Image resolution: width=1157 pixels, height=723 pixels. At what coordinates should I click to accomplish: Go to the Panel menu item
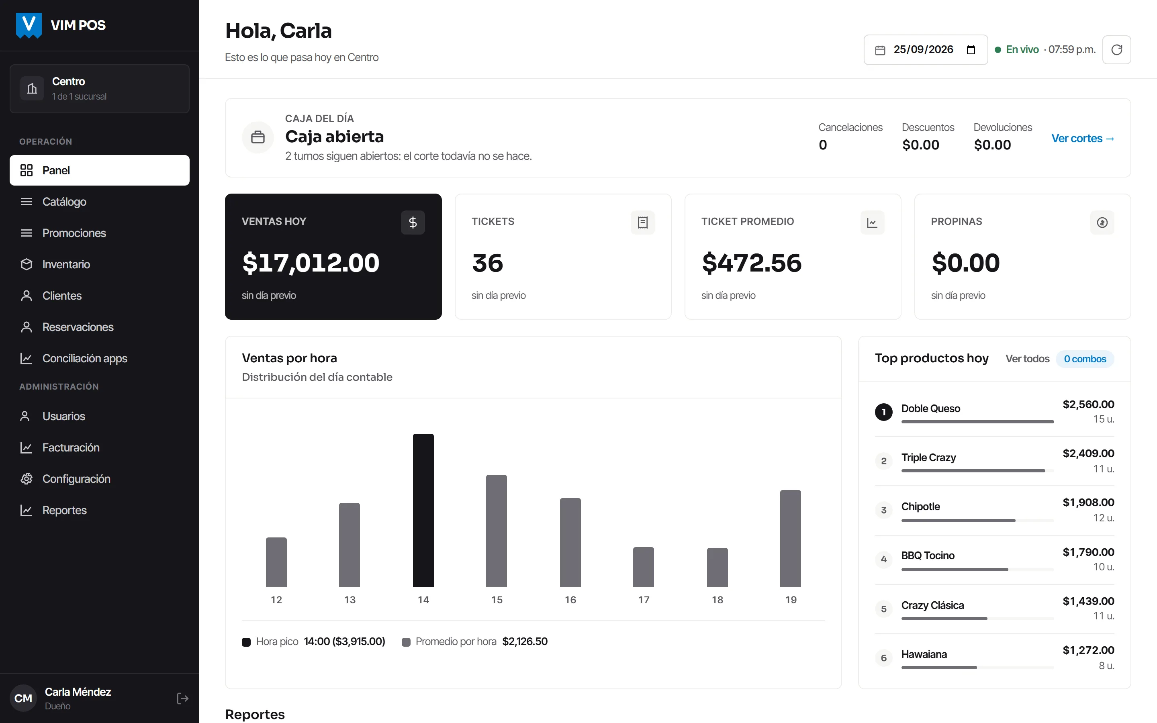100,170
